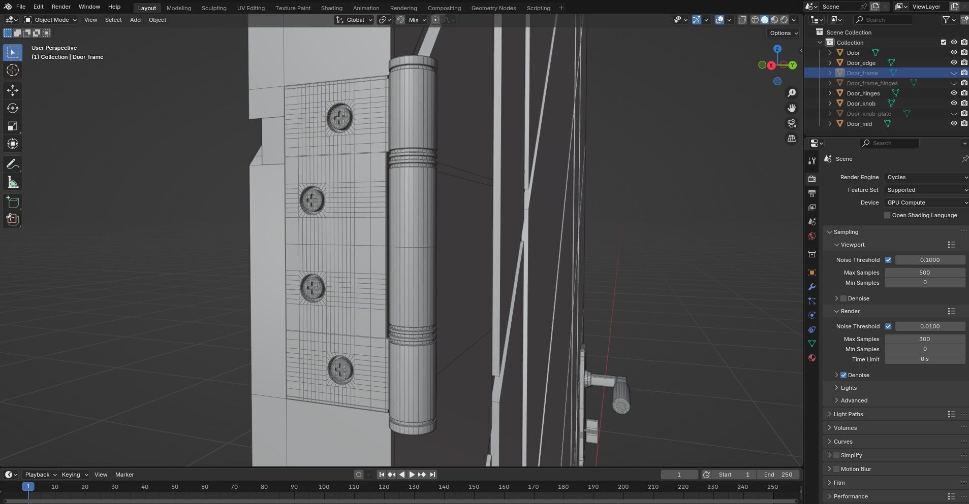969x504 pixels.
Task: Adjust Viewport Max Samples value 500
Action: [925, 273]
